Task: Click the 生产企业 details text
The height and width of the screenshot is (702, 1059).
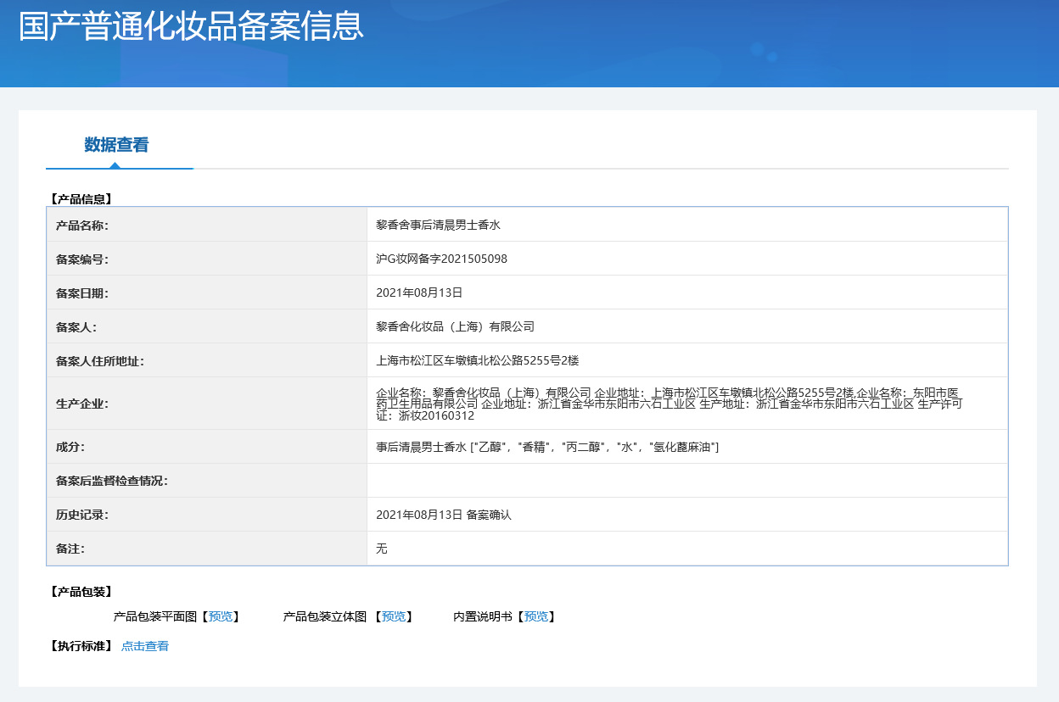Action: click(x=669, y=404)
